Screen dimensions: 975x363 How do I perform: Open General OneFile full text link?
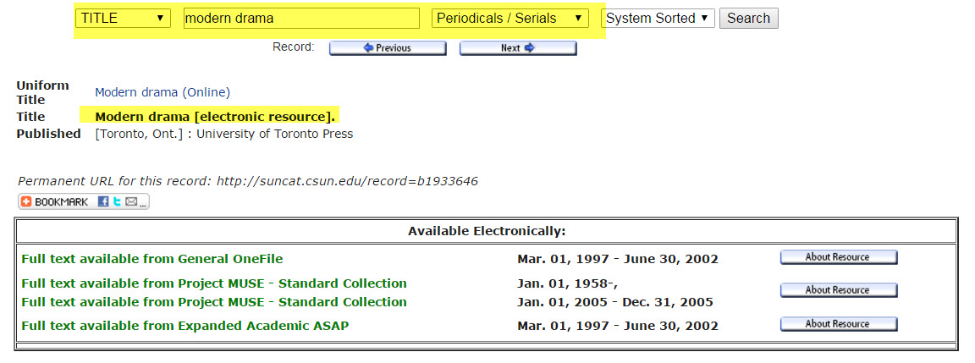pos(151,259)
